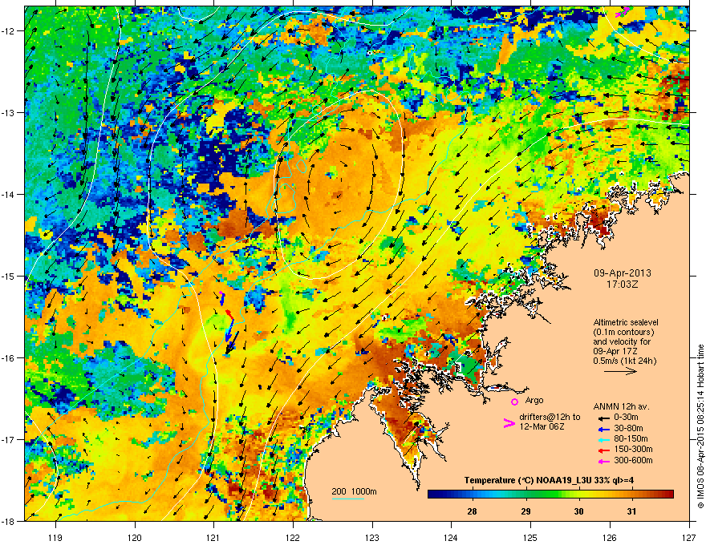Click the latitude axis label -16

click(x=8, y=358)
